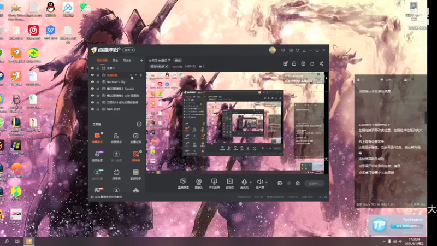Image resolution: width=437 pixels, height=246 pixels.
Task: Move the highlighted source up with arrow
Action: 131,75
